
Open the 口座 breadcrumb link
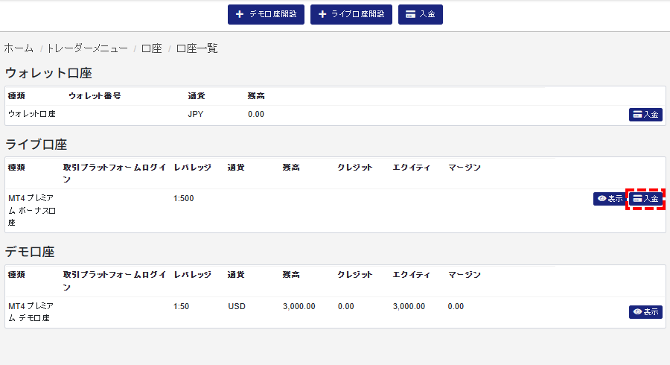click(152, 48)
